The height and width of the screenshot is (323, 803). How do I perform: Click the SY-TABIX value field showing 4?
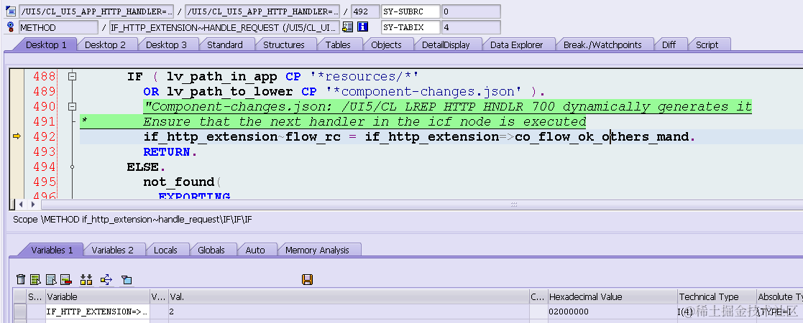point(471,27)
